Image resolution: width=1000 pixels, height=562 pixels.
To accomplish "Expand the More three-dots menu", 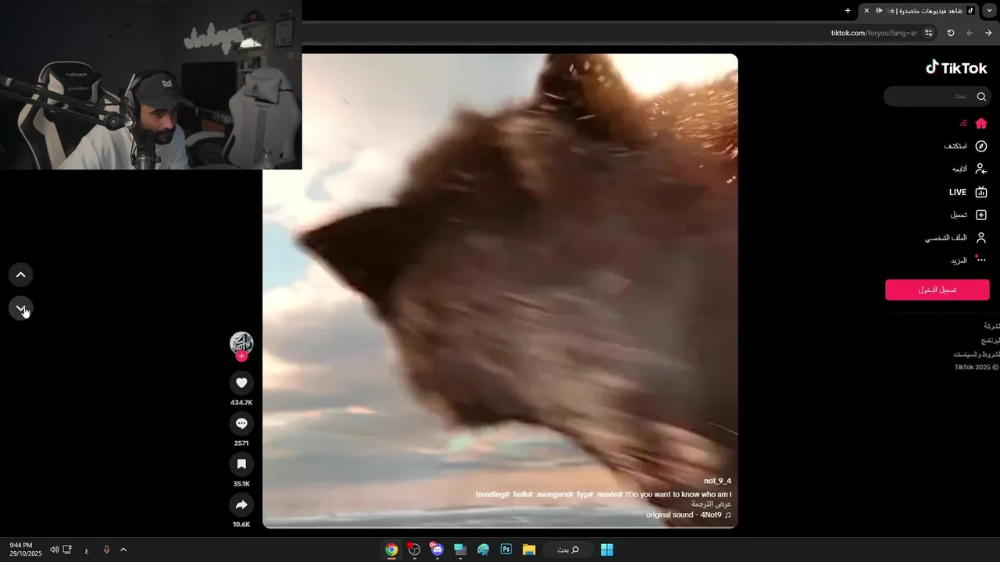I will [981, 260].
